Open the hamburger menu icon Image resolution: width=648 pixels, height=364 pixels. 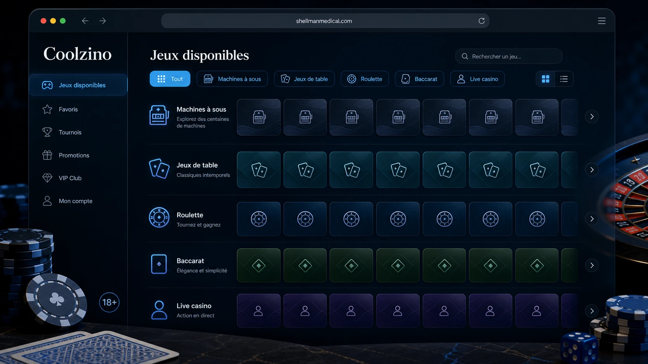click(601, 21)
